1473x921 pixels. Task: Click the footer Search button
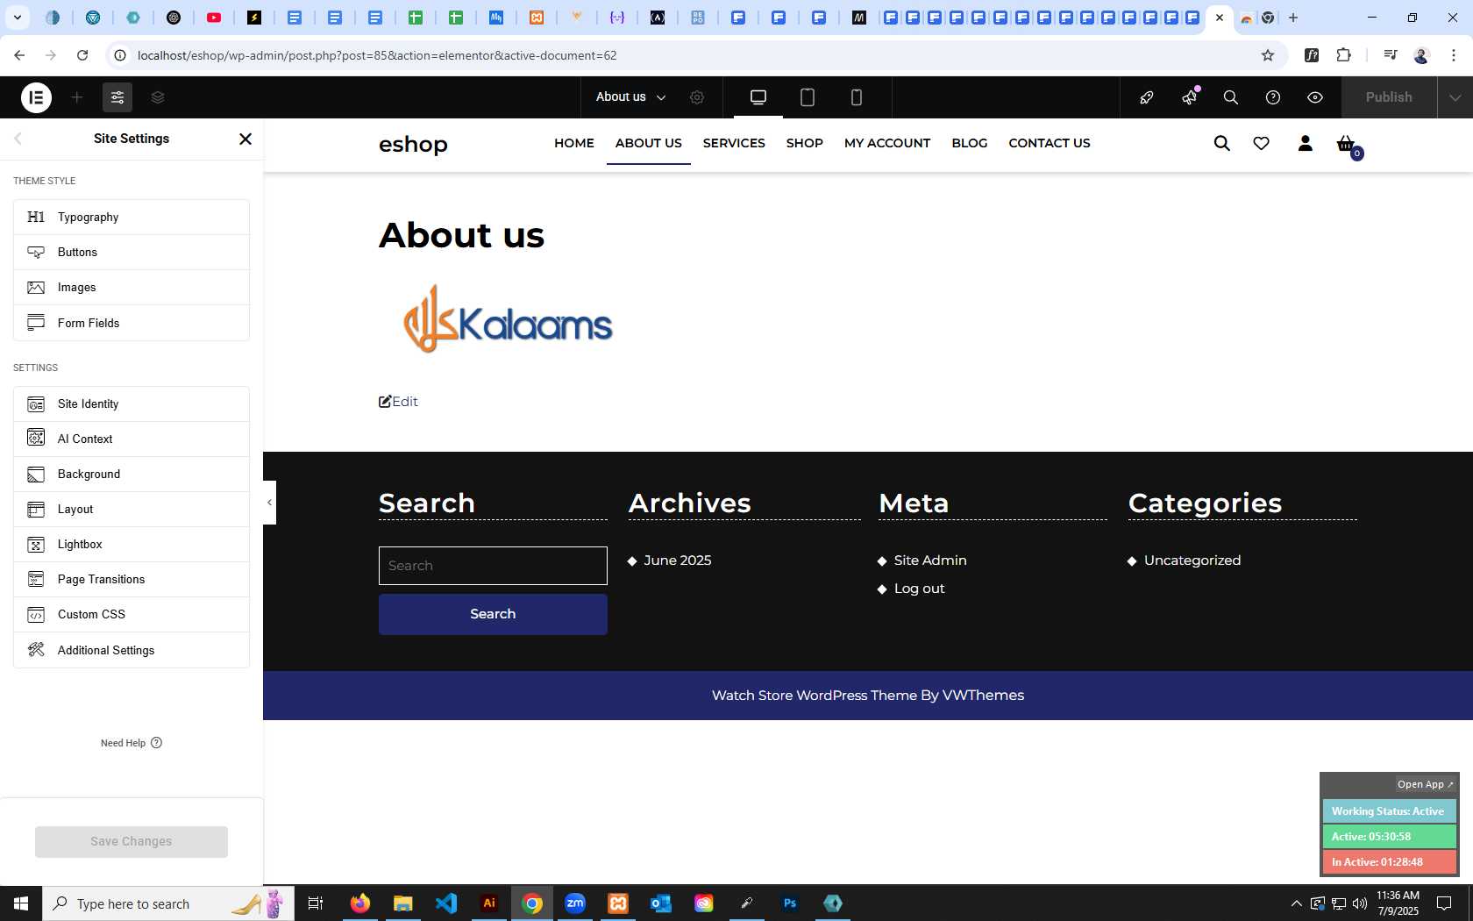(x=493, y=614)
